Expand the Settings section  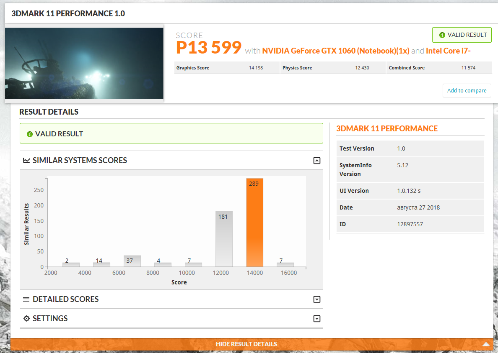click(316, 319)
